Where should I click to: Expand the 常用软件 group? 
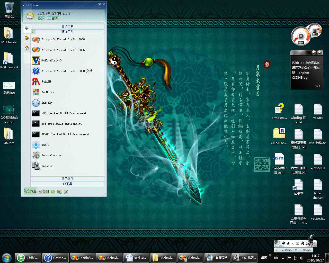click(68, 179)
